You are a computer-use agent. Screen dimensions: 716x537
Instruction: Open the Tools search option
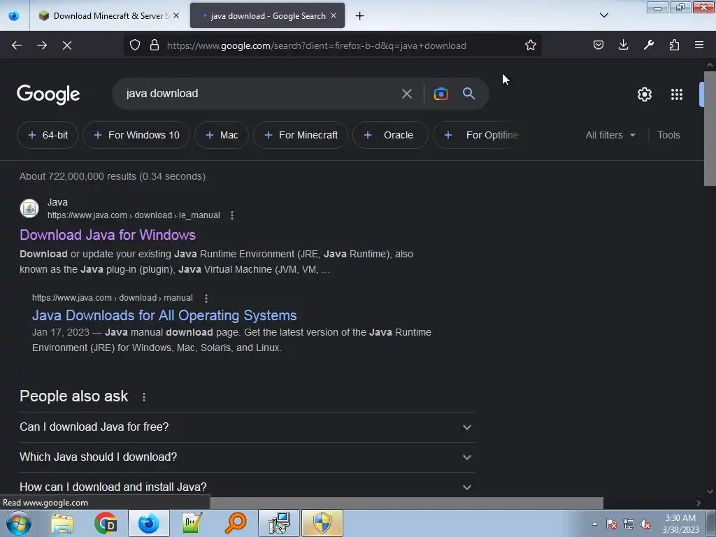[668, 135]
